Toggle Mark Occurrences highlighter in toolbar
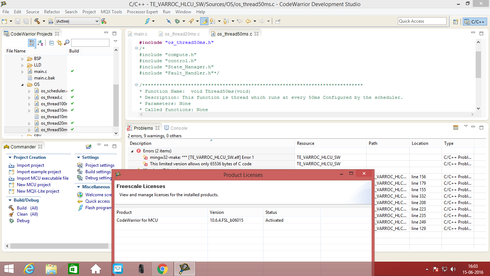 (x=204, y=21)
